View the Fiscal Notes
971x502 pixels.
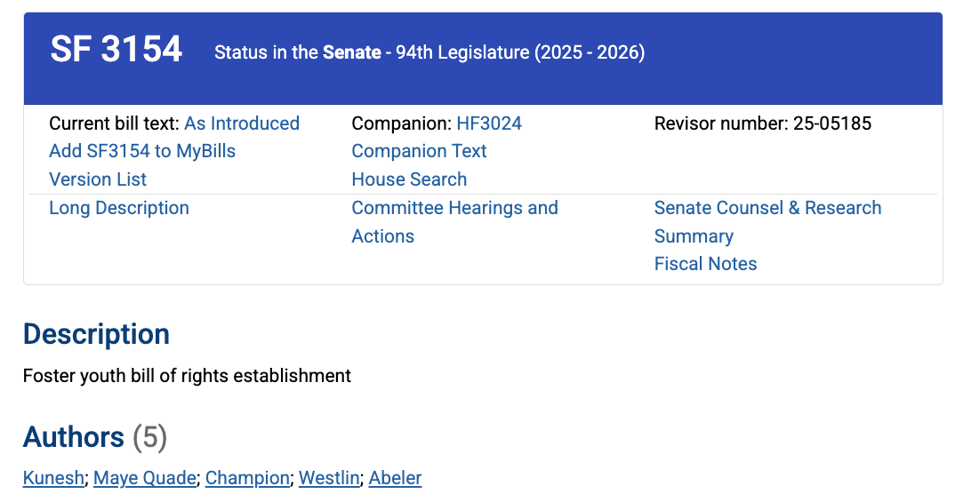[x=705, y=264]
